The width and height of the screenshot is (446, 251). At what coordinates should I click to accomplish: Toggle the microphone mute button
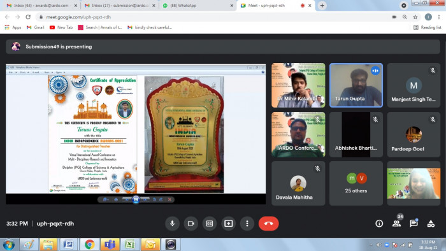[x=173, y=224]
